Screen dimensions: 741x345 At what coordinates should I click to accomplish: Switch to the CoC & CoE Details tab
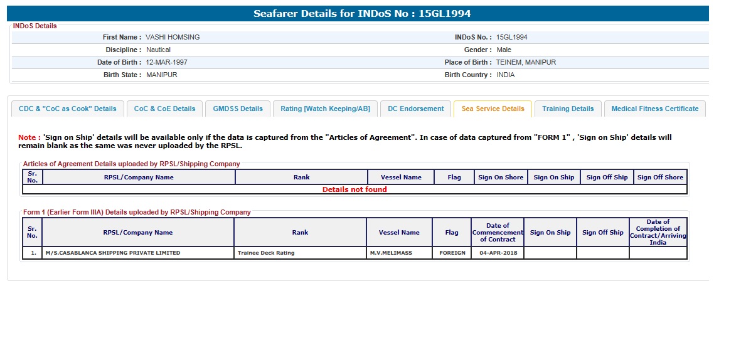pyautogui.click(x=164, y=109)
